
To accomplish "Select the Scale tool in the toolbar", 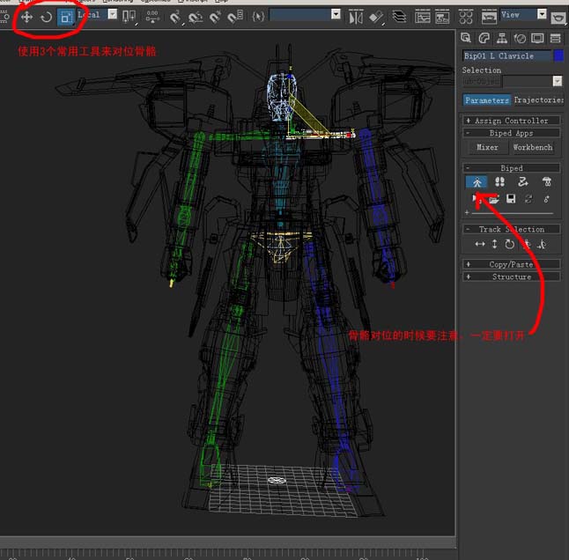I will 66,16.
